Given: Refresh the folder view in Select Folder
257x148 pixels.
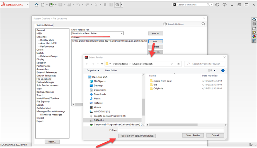Looking at the screenshot, I should click(x=179, y=64).
